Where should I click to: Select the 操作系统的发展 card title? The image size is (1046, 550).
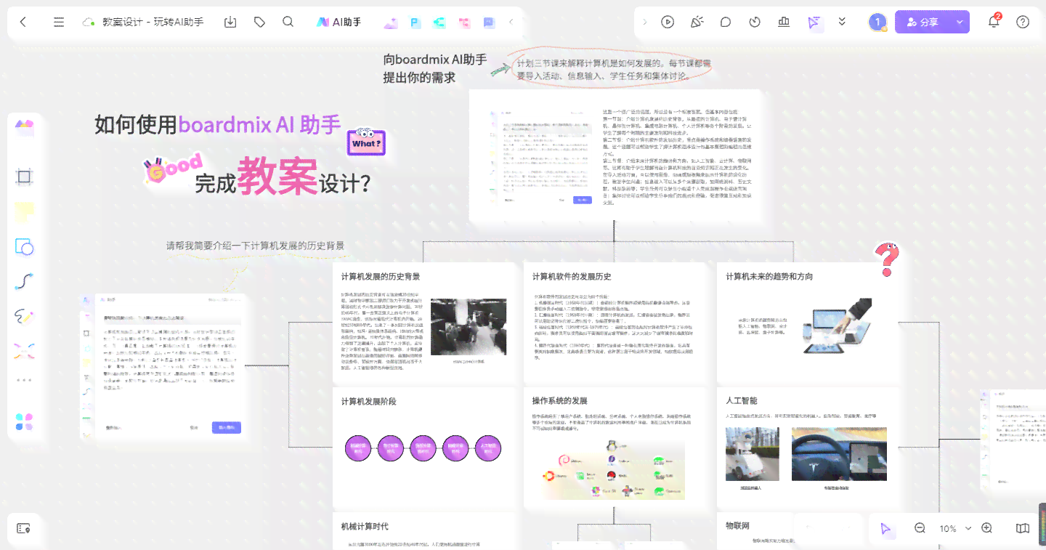point(560,400)
